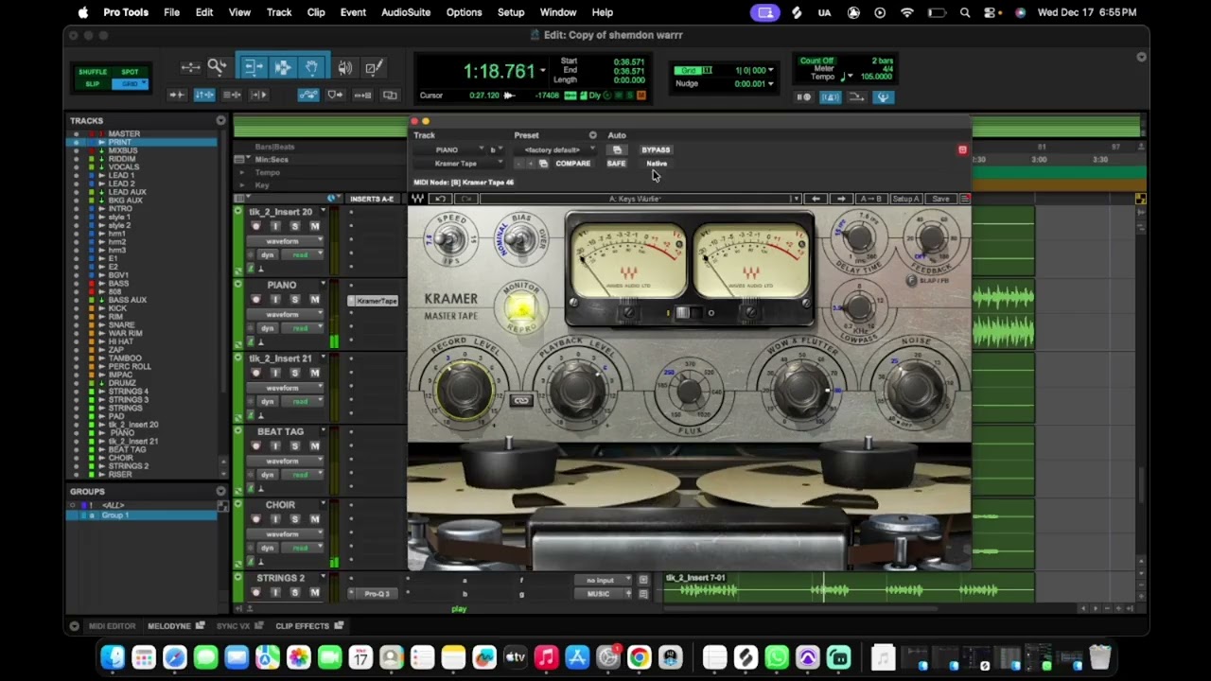This screenshot has width=1211, height=681.
Task: Select the Trim tool
Action: pos(254,67)
